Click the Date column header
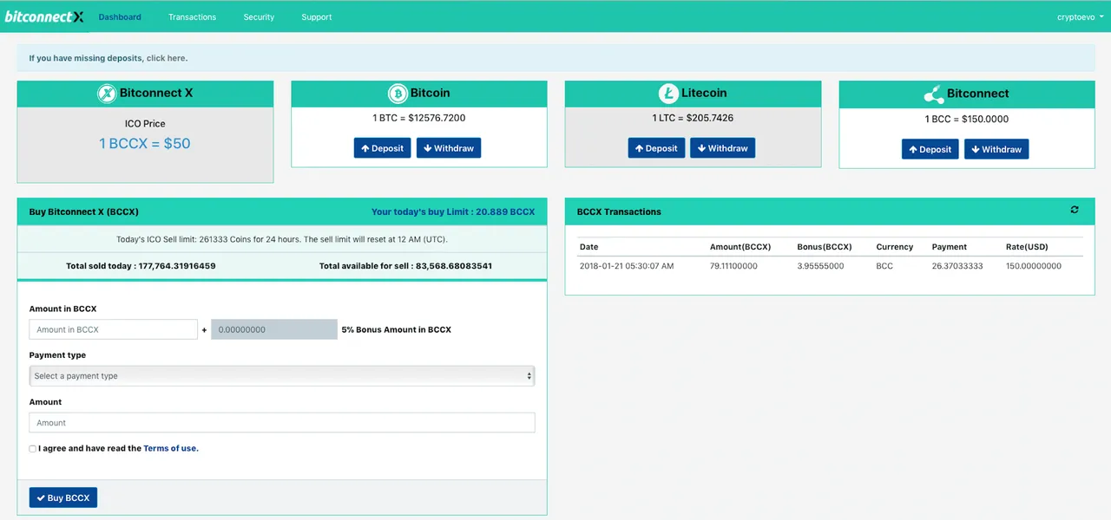This screenshot has height=520, width=1111. pos(589,247)
